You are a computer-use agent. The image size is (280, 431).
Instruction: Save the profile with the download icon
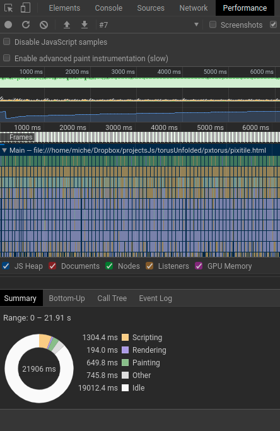pos(85,25)
